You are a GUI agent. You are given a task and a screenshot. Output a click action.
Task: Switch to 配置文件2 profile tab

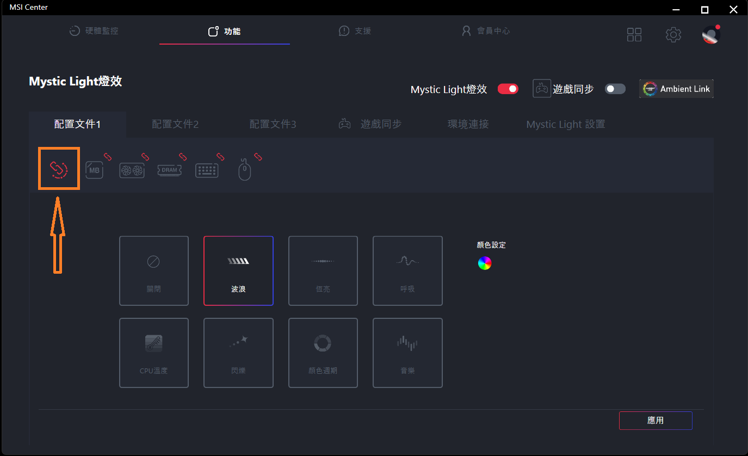175,124
